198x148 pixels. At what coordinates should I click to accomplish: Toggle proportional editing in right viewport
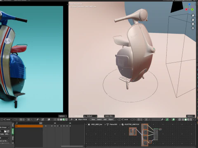click(146, 120)
